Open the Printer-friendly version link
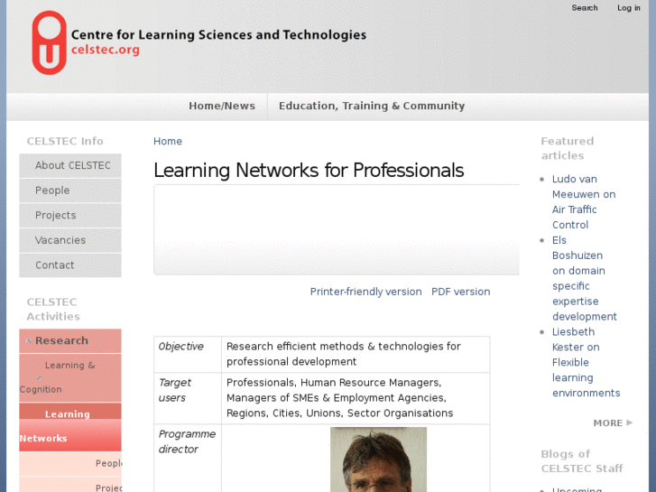 click(365, 292)
